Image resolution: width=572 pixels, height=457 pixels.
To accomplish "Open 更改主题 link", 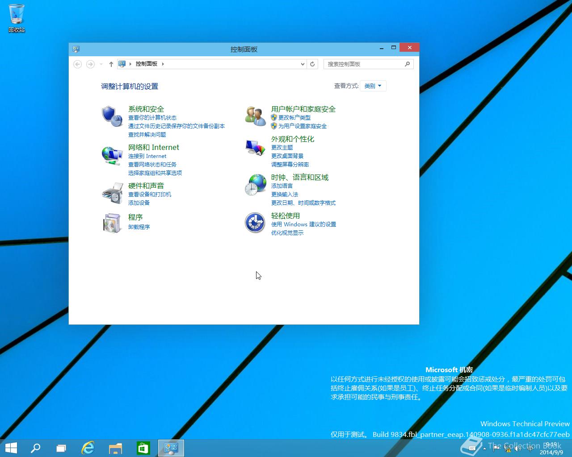I will [282, 147].
